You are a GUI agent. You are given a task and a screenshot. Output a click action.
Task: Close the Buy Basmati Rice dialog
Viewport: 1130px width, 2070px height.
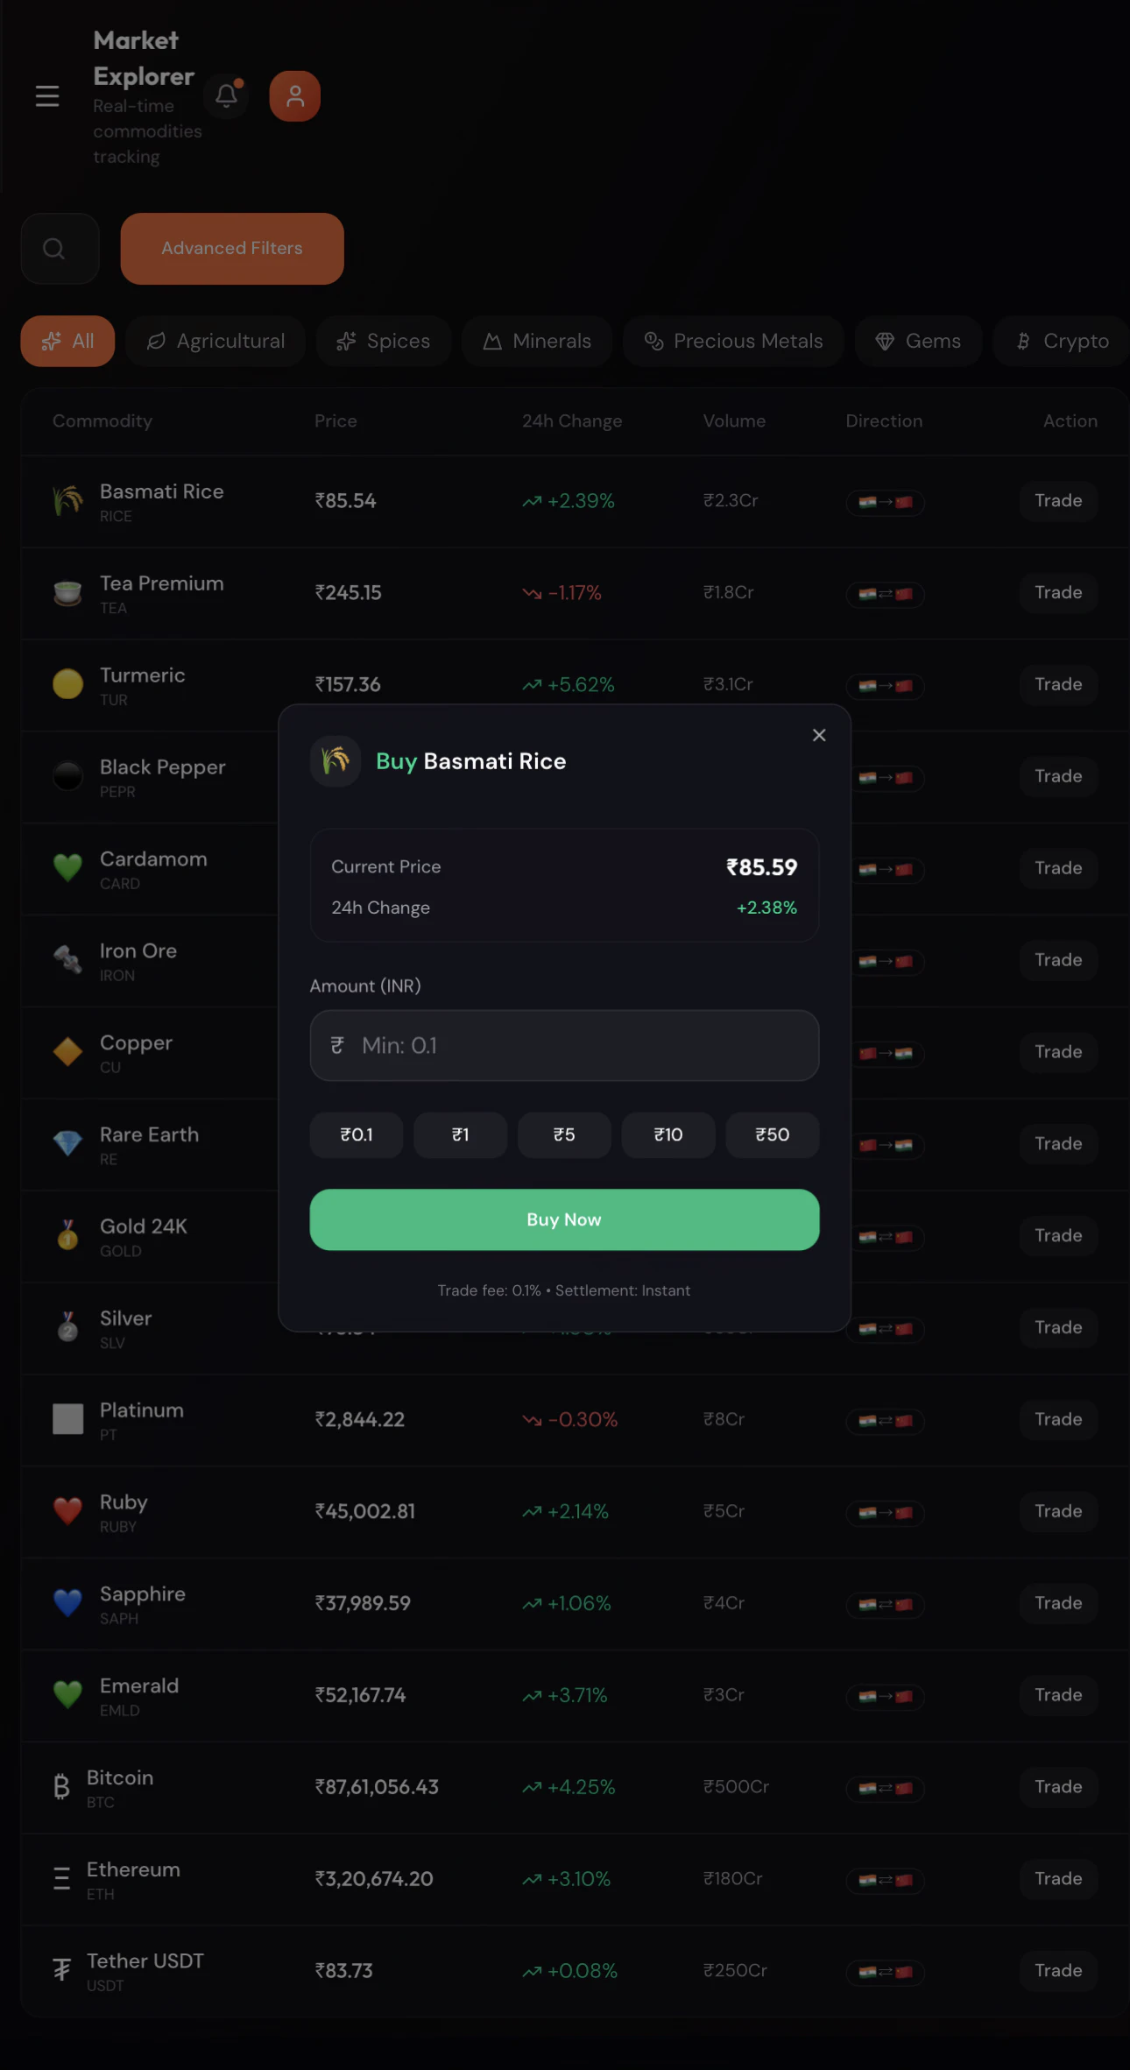pyautogui.click(x=819, y=735)
